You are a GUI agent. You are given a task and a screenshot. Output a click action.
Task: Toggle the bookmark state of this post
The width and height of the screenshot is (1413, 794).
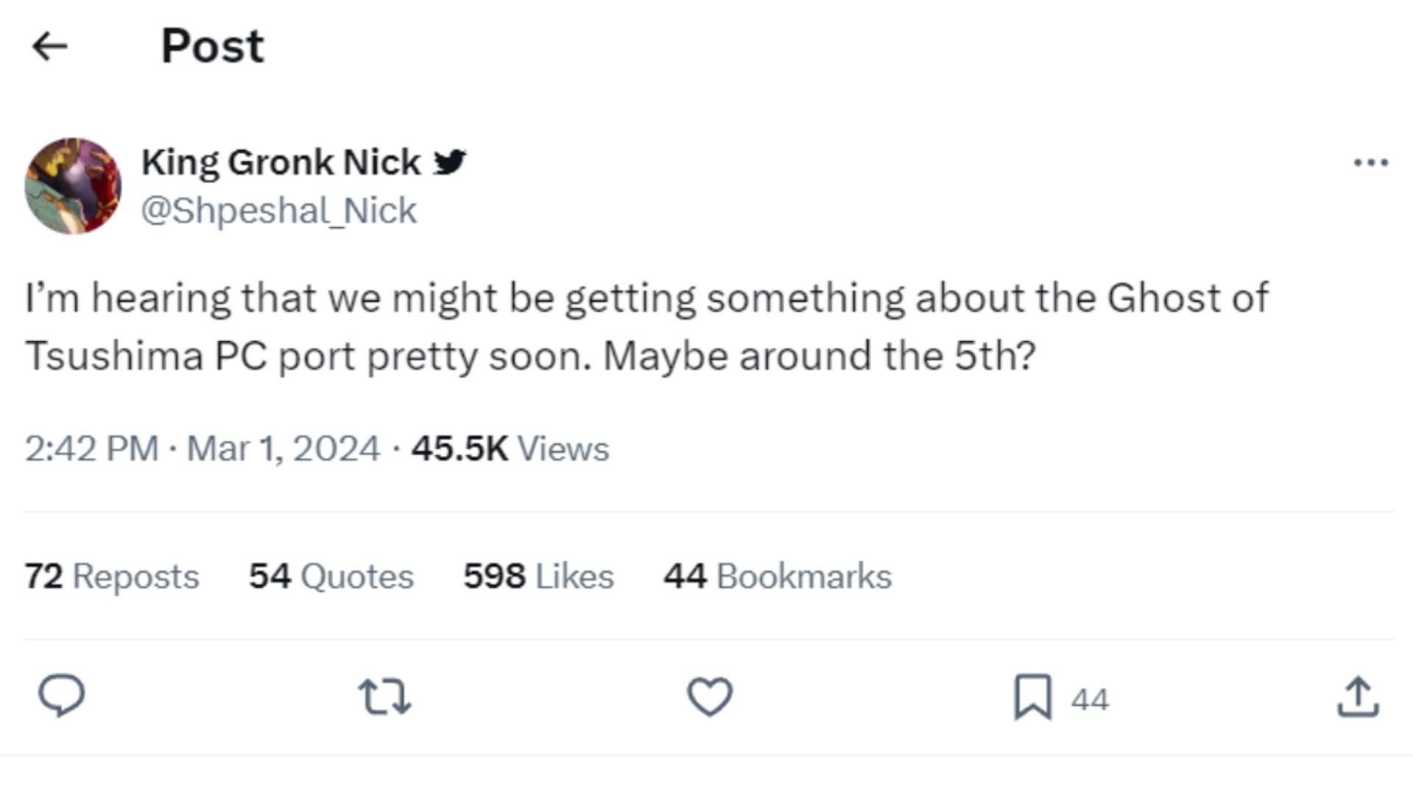click(1033, 697)
